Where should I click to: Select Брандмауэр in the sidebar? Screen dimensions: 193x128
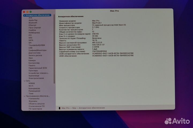[x=34, y=88]
